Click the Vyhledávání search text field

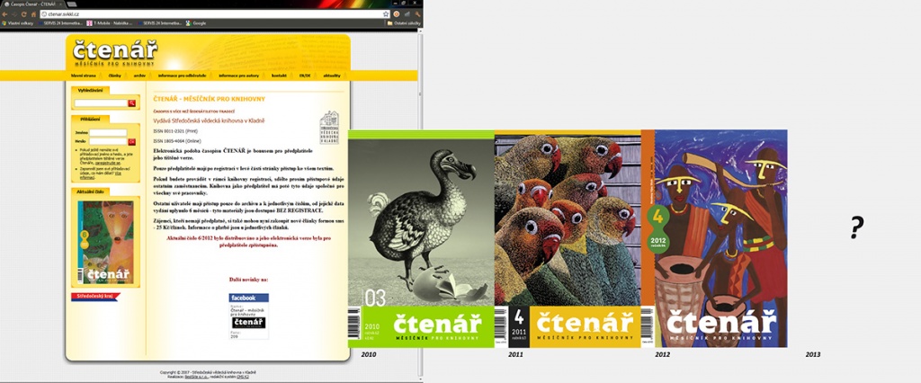(101, 102)
